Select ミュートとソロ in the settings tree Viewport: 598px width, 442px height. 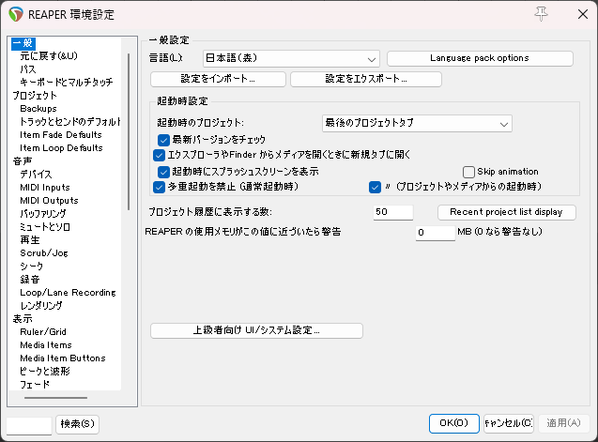[45, 227]
